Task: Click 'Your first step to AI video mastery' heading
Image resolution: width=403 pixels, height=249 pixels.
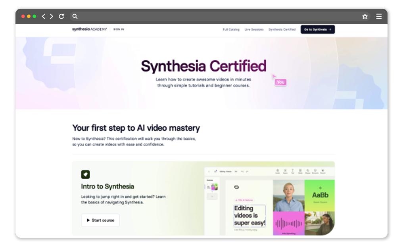Action: coord(136,128)
